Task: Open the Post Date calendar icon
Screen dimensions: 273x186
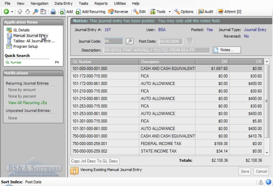Action: (189, 41)
